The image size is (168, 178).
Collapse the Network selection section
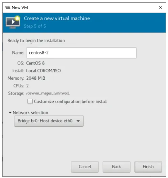pos(10,112)
